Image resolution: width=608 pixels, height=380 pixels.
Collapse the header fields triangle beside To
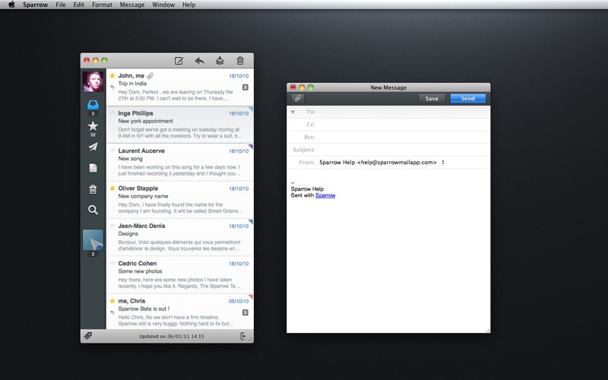click(293, 112)
